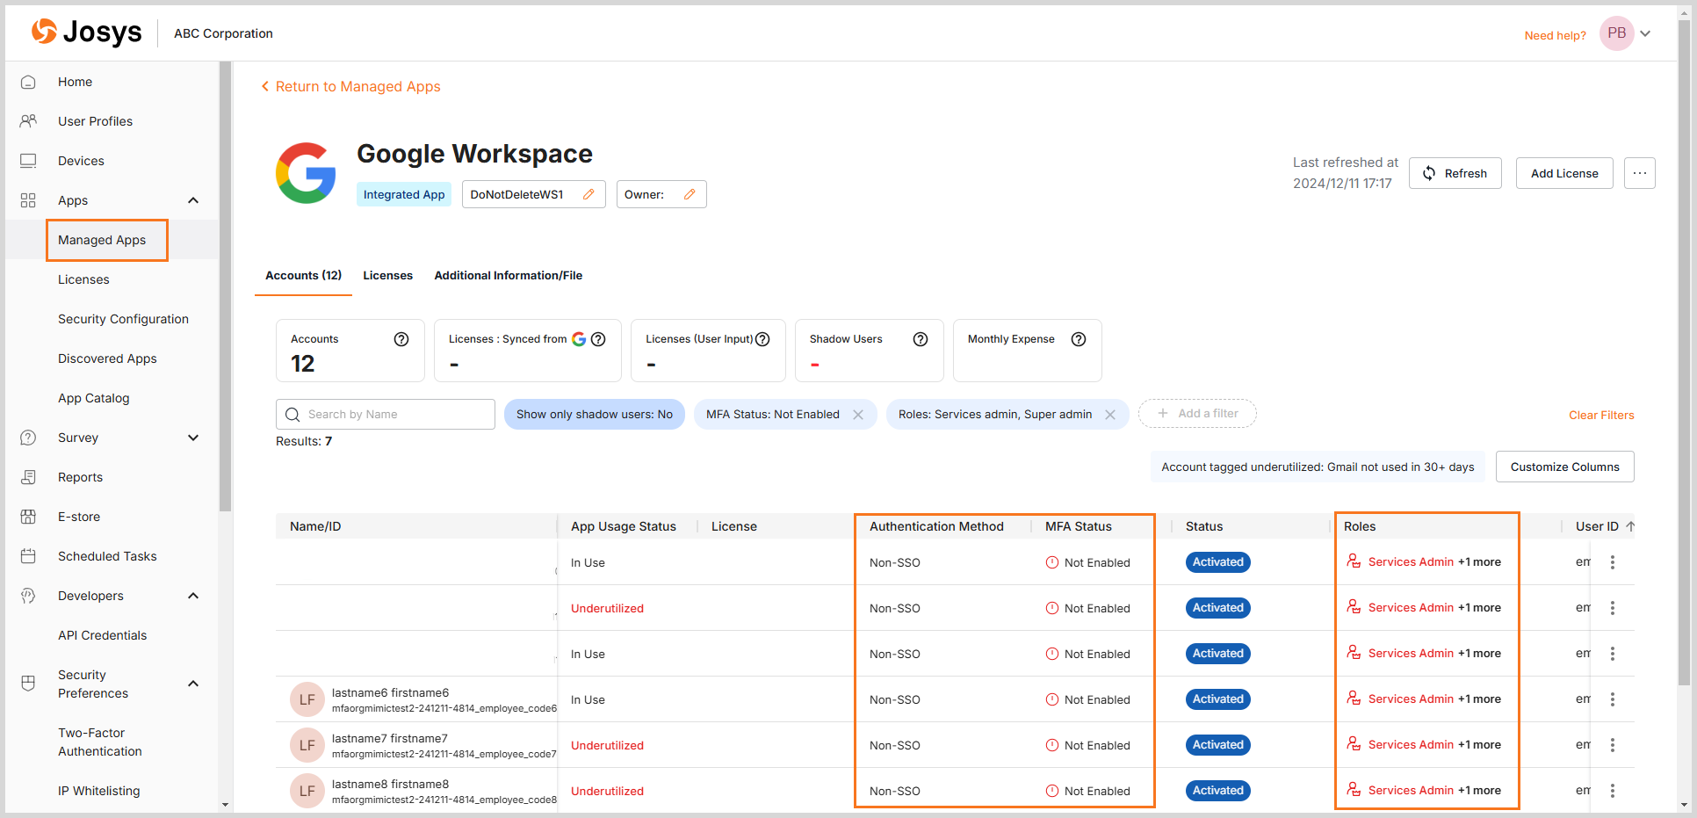Click the User Profiles sidebar icon
Screen dimensions: 1697x818
coord(28,121)
